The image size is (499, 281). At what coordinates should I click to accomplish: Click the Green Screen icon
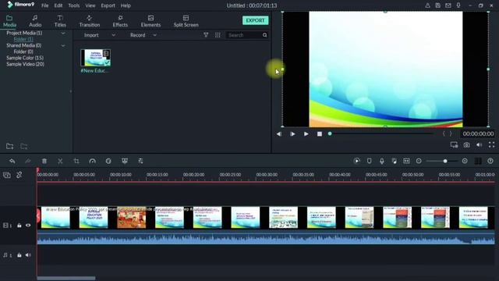click(x=125, y=162)
